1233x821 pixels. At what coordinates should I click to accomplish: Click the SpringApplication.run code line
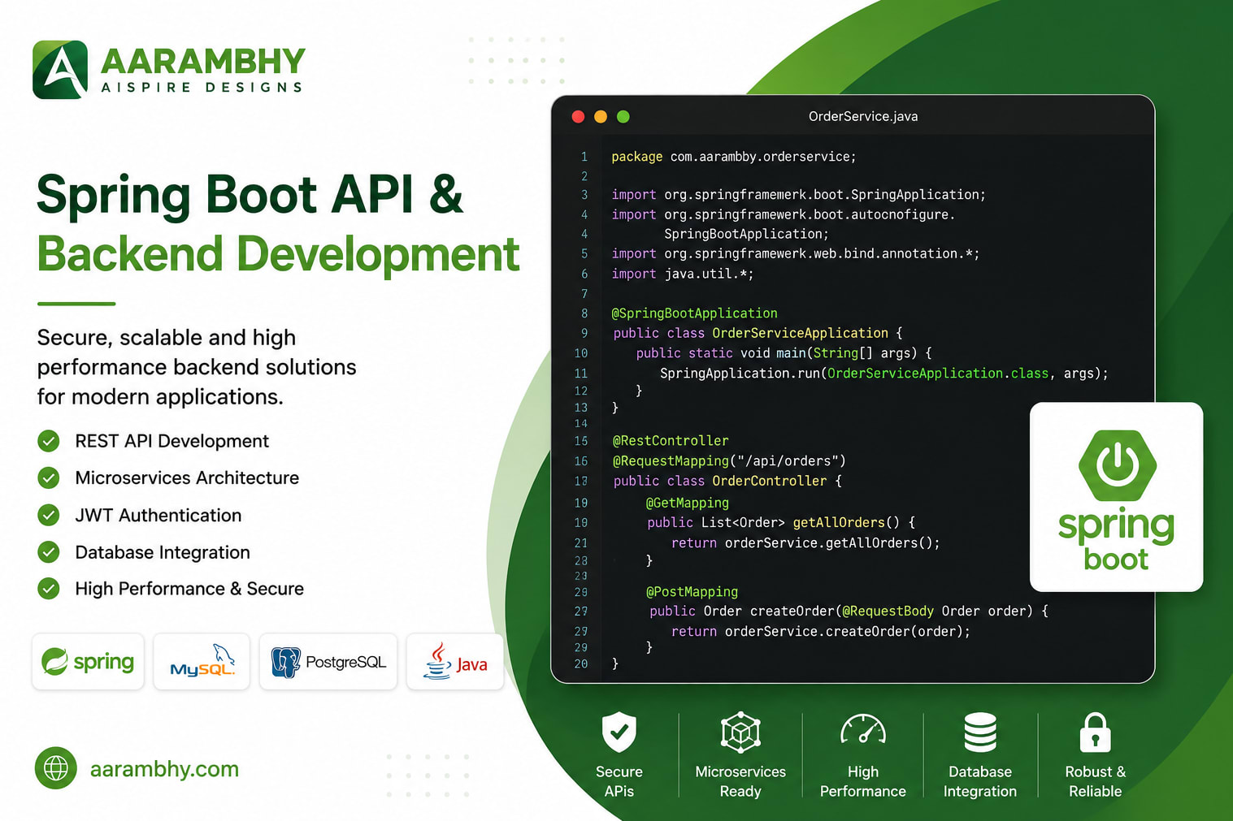(884, 373)
